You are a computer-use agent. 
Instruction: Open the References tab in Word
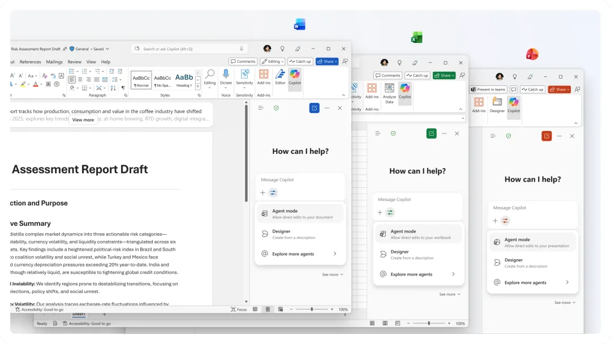pyautogui.click(x=30, y=62)
